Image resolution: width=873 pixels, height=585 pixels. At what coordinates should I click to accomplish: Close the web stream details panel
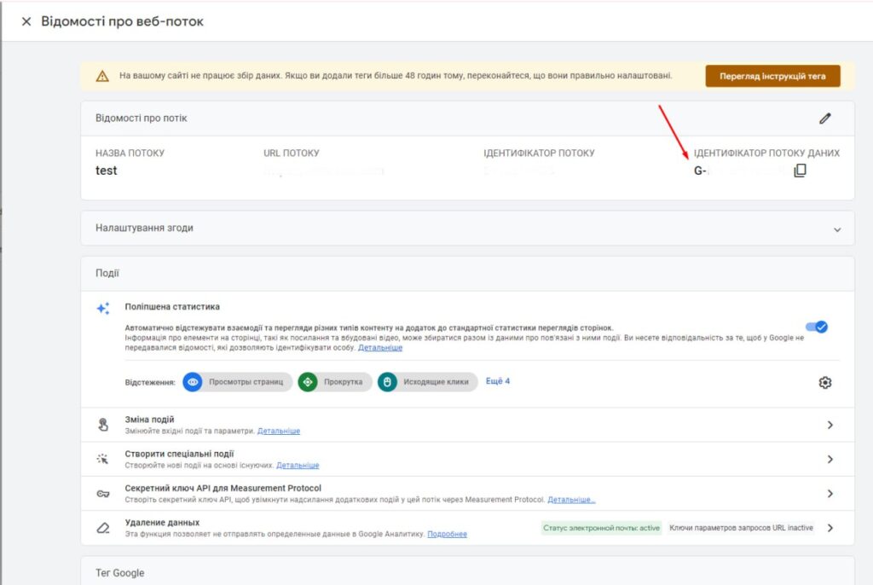coord(26,21)
